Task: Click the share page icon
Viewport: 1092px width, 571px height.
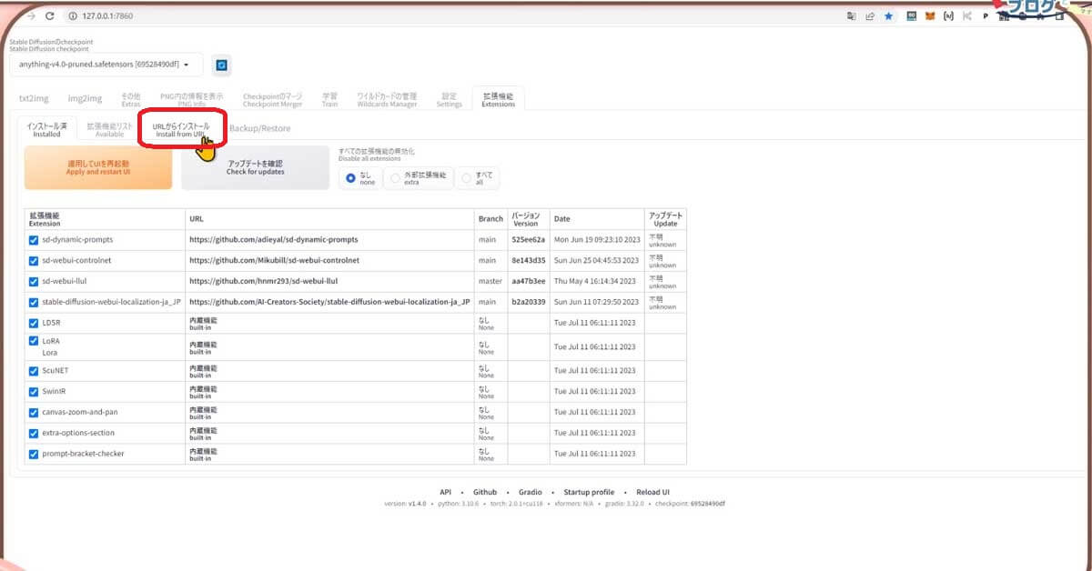Action: (x=870, y=16)
